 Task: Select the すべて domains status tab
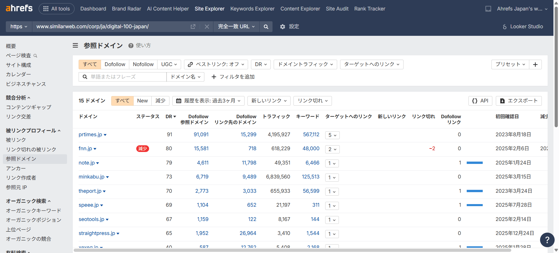click(x=122, y=101)
